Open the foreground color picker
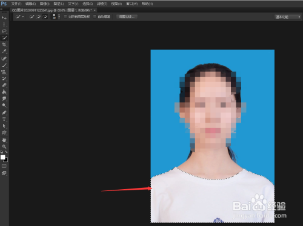Image resolution: width=303 pixels, height=226 pixels. pyautogui.click(x=2, y=157)
